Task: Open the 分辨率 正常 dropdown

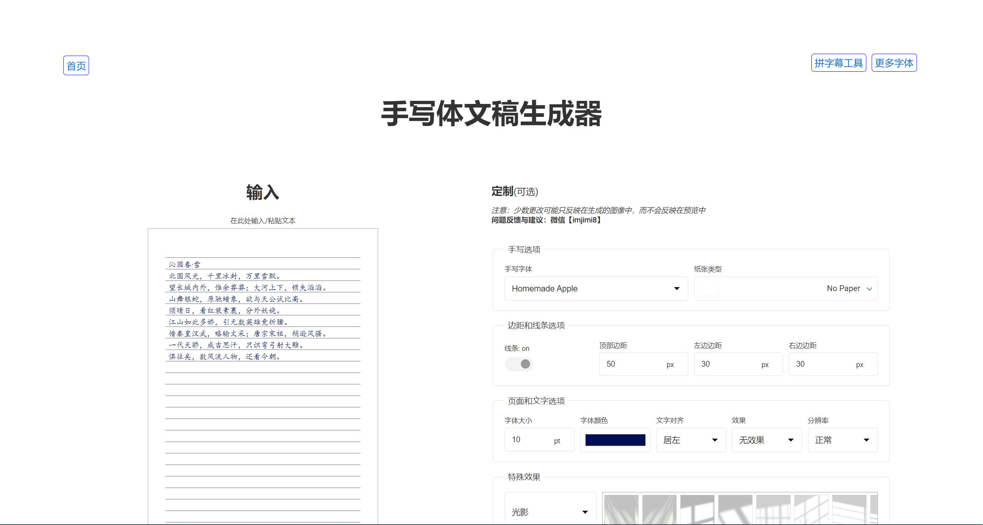Action: 842,440
